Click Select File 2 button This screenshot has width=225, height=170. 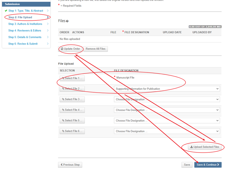tap(72, 89)
